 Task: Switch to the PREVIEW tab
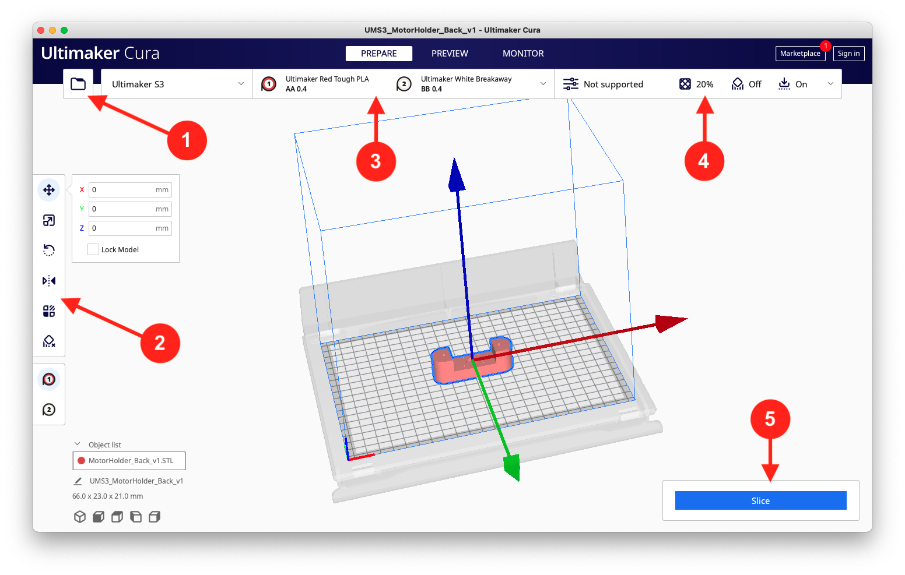tap(449, 53)
